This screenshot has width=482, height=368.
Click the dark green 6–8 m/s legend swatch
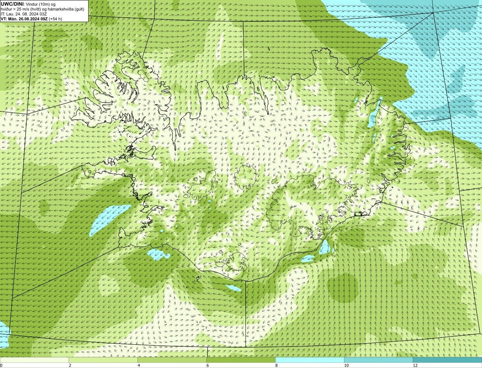pos(241,360)
